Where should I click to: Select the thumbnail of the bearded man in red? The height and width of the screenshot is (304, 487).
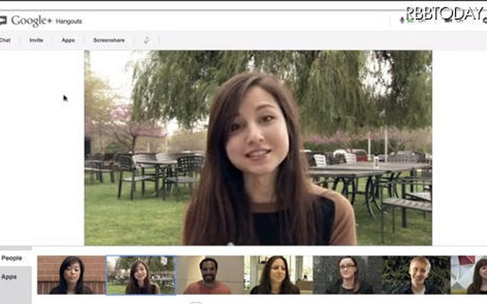click(210, 275)
